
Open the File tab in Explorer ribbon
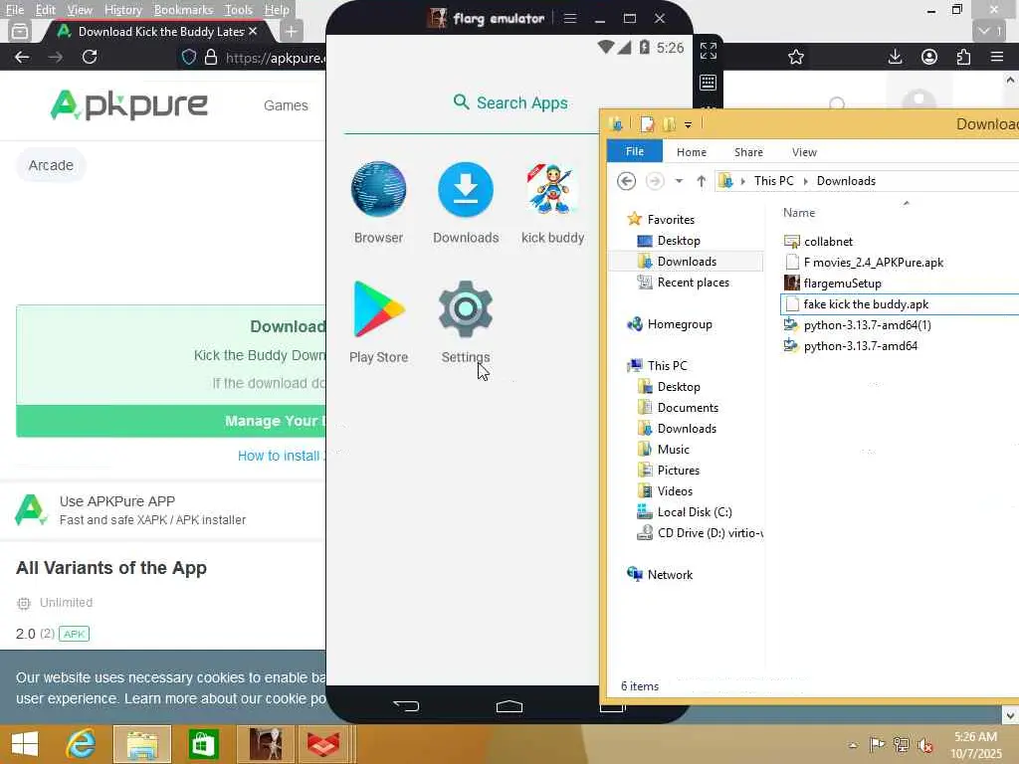[634, 151]
